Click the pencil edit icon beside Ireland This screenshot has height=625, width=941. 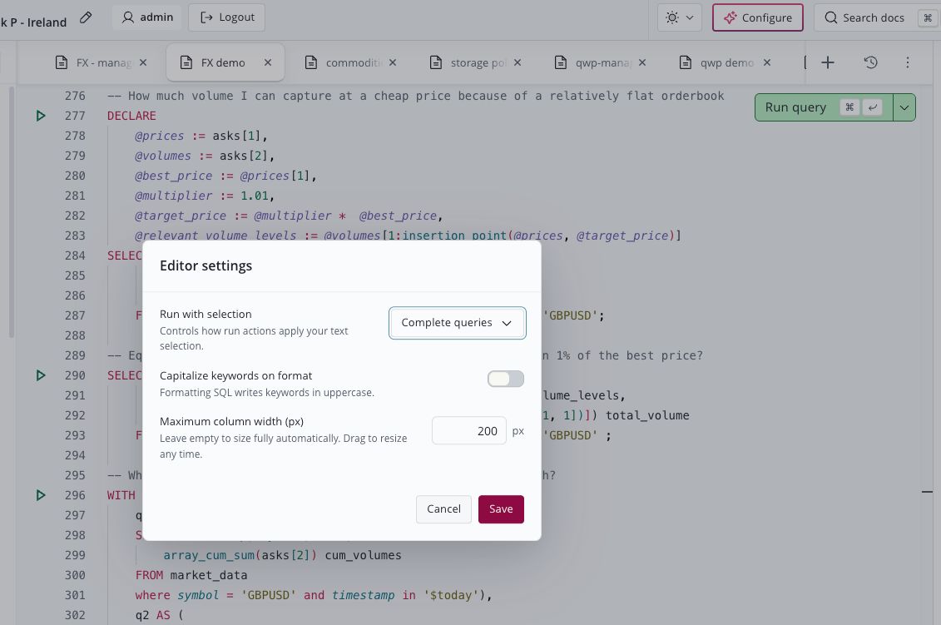(86, 17)
